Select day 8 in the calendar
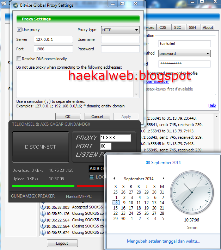This screenshot has height=250, width=221. [x=116, y=203]
